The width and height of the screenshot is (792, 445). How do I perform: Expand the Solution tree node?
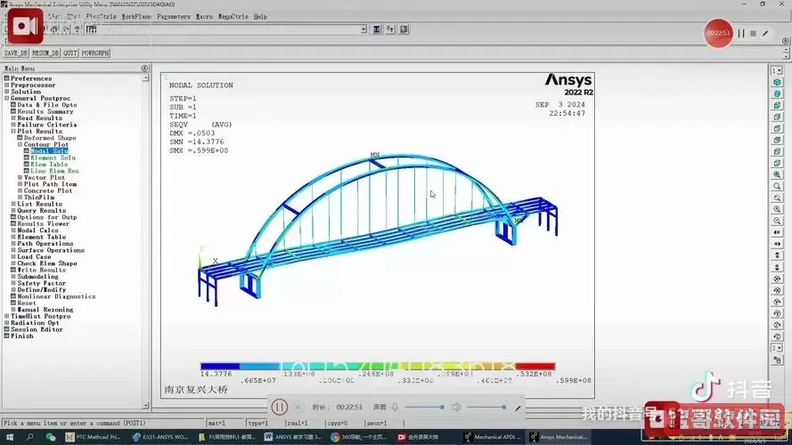click(x=6, y=92)
